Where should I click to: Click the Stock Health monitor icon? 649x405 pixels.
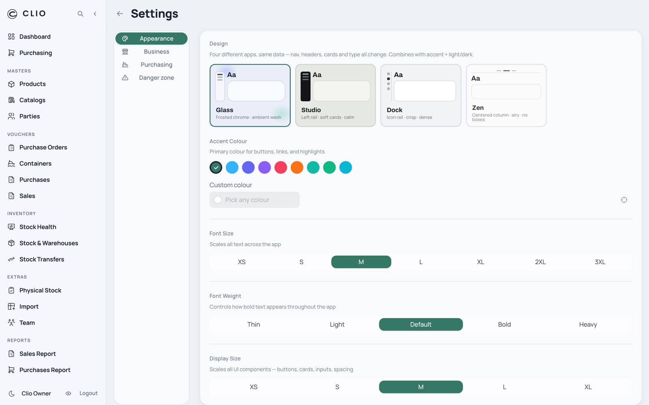(11, 227)
